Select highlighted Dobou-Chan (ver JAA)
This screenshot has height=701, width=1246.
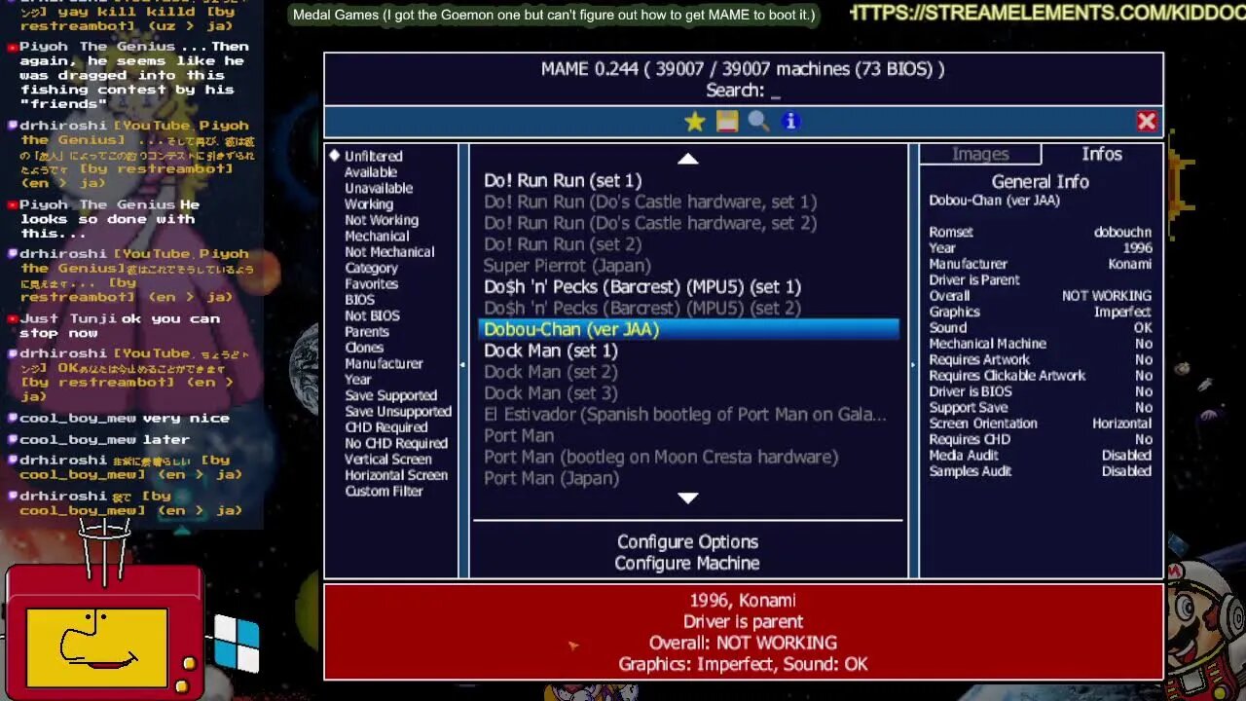pos(688,329)
